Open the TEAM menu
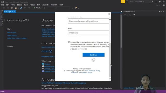The height and width of the screenshot is (93, 166). click(x=26, y=5)
